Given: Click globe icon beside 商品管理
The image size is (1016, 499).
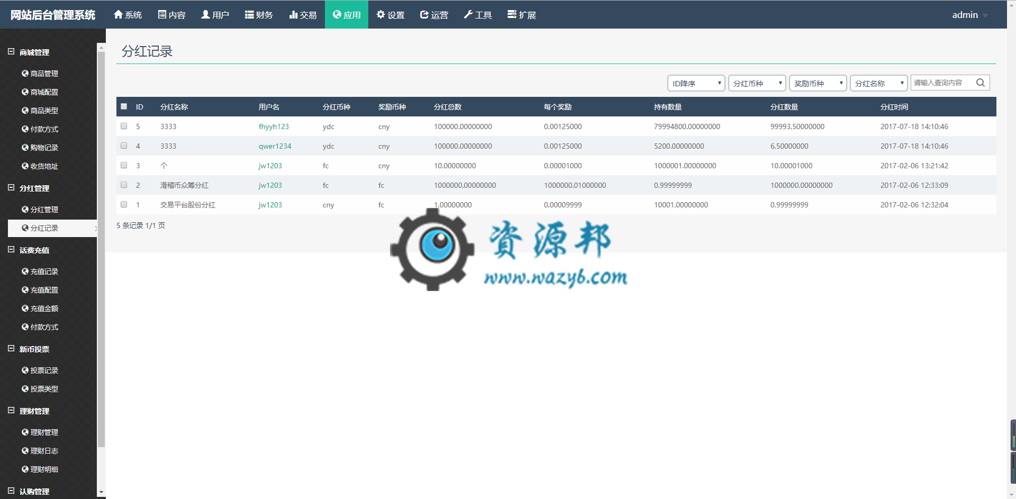Looking at the screenshot, I should (x=25, y=73).
